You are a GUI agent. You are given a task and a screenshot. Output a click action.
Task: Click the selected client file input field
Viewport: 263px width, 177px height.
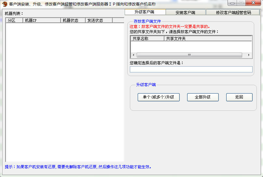pos(191,69)
